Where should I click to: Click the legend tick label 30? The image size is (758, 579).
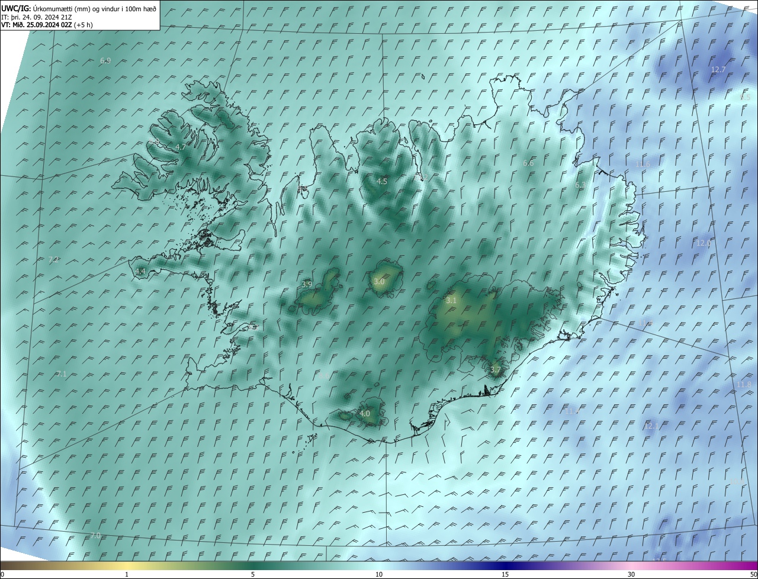(631, 574)
